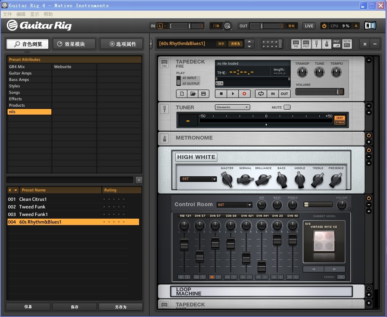Open the 显示 menu
The width and height of the screenshot is (387, 317).
(34, 14)
